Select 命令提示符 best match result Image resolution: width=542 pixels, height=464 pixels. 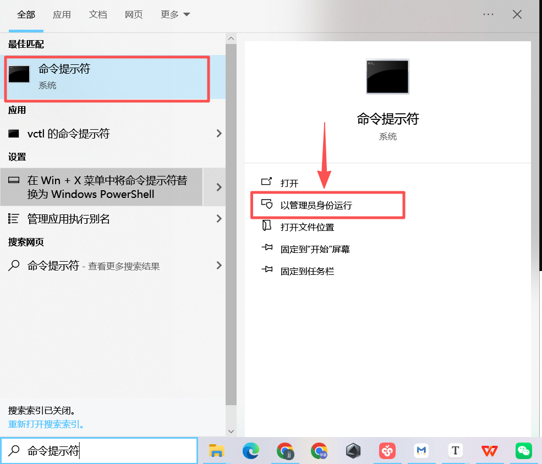(113, 77)
